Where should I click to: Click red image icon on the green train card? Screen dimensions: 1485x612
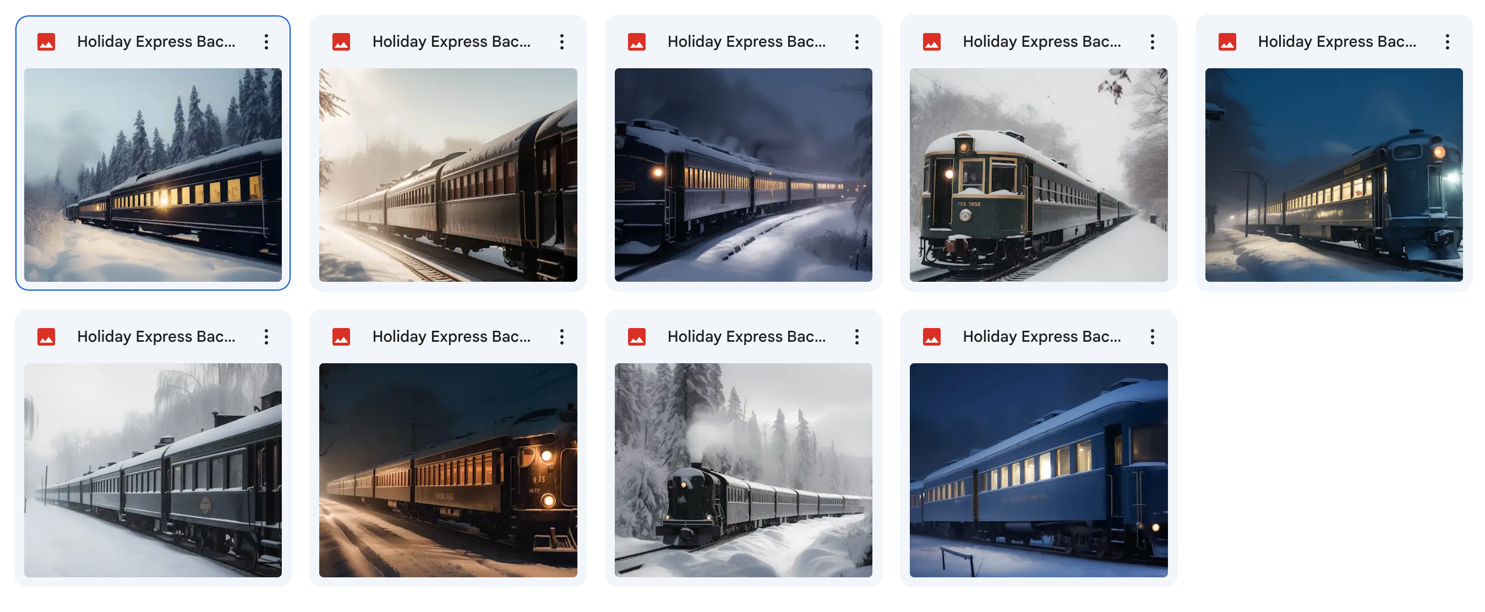(932, 41)
